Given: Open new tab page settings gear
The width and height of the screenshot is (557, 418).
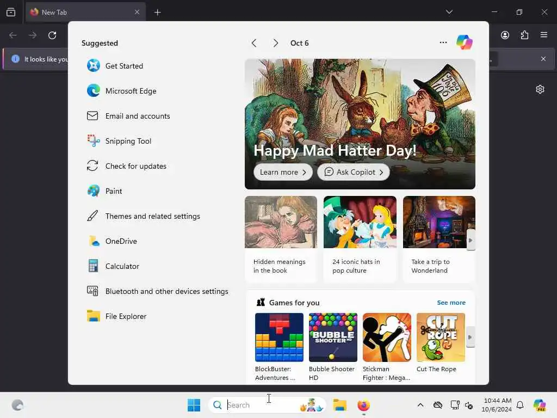Looking at the screenshot, I should click(540, 89).
